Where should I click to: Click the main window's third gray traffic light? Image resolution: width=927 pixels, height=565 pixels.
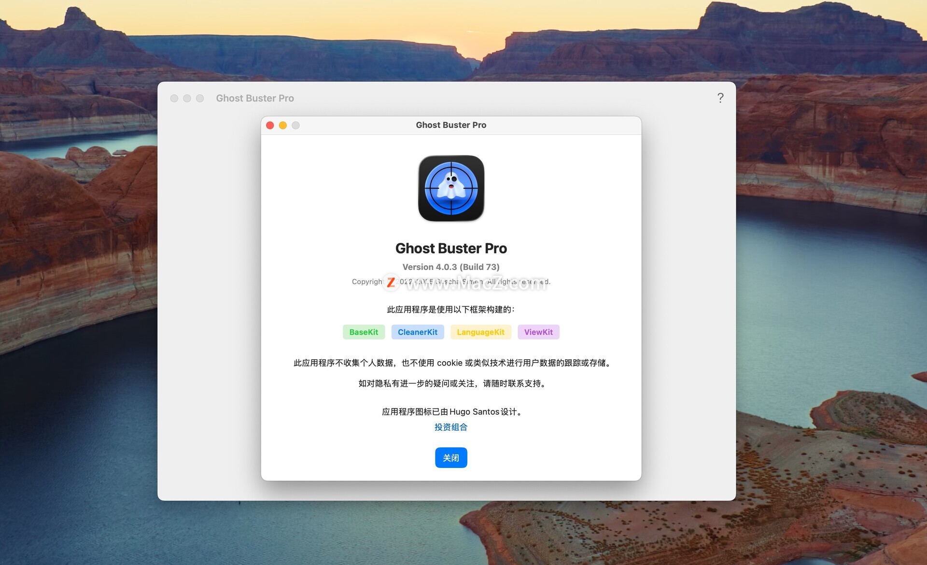200,99
